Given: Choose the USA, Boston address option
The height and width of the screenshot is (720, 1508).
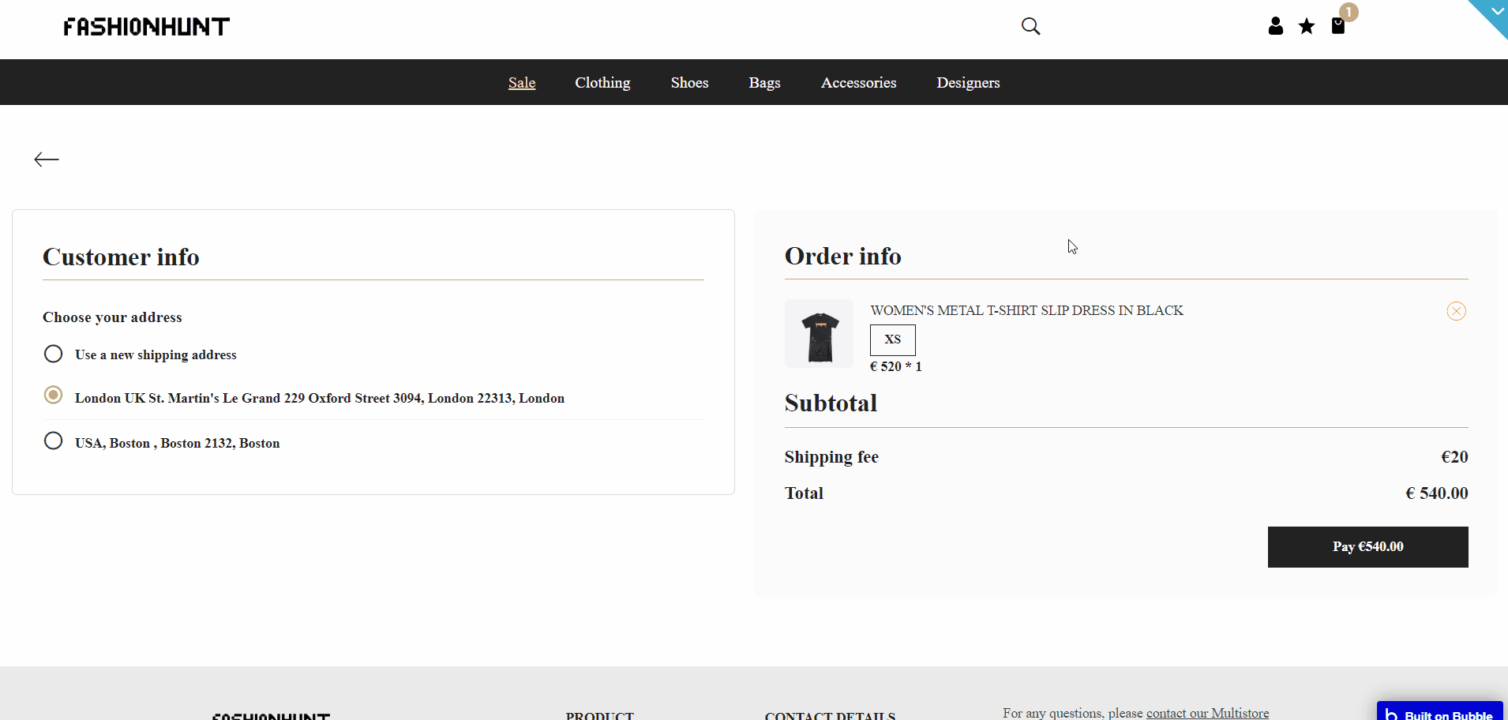Looking at the screenshot, I should tap(54, 441).
